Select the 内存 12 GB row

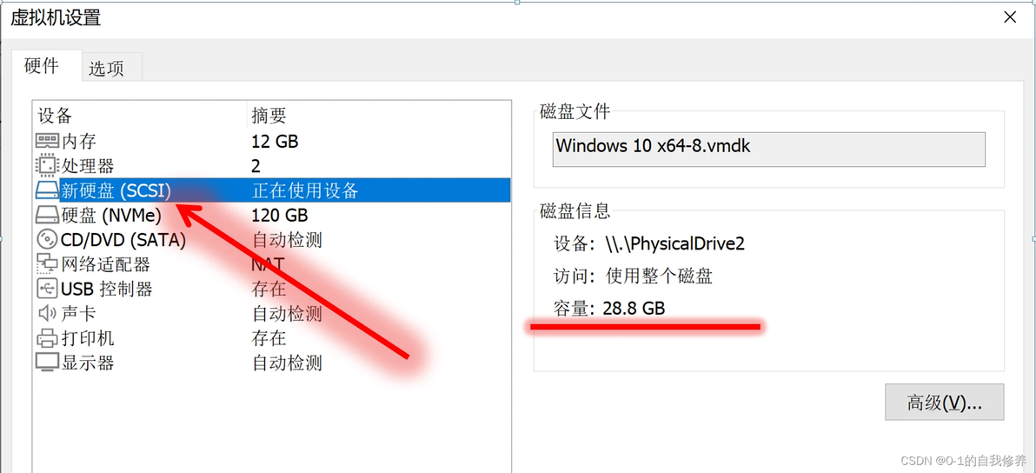271,141
